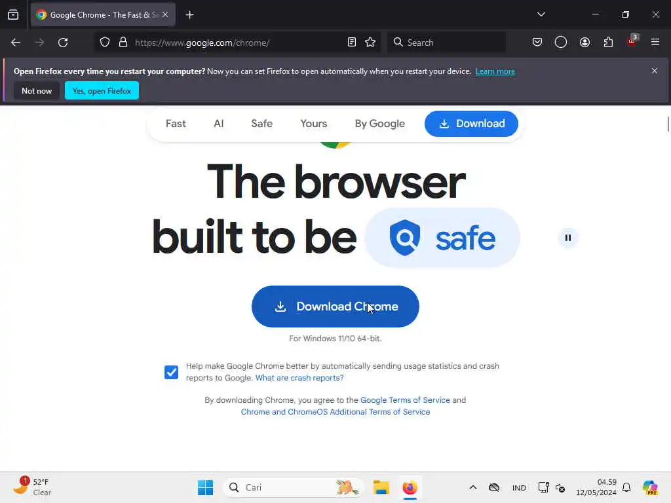Open the Pocket save icon
The width and height of the screenshot is (671, 503).
(537, 43)
